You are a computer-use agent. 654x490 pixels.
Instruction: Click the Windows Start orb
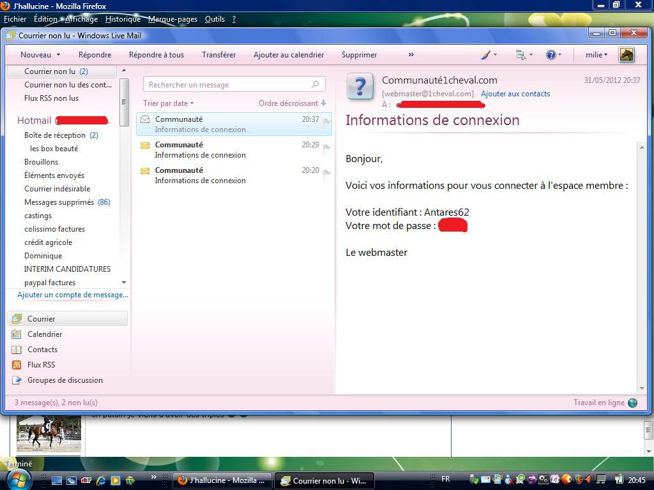pos(17,479)
